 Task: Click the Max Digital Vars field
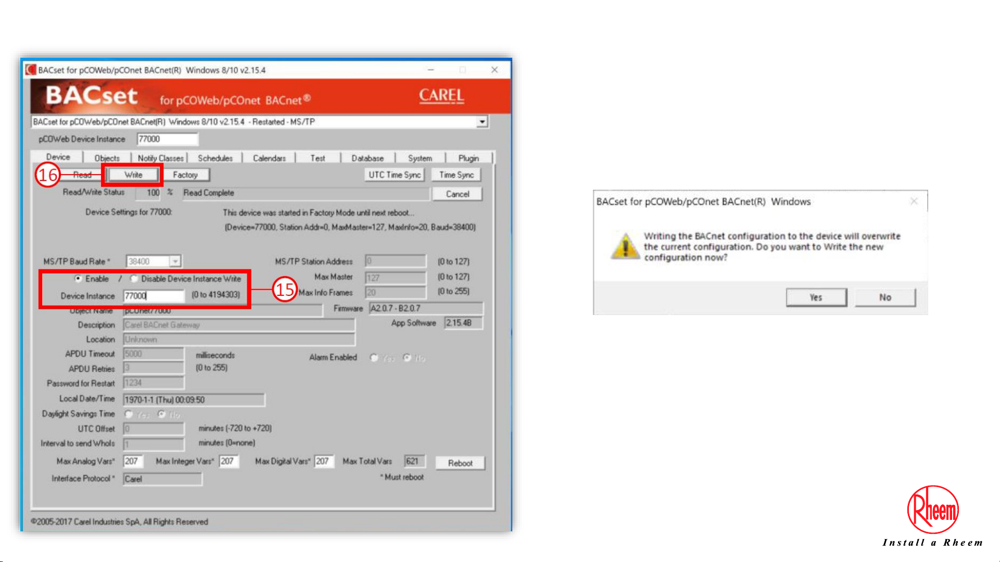(324, 461)
